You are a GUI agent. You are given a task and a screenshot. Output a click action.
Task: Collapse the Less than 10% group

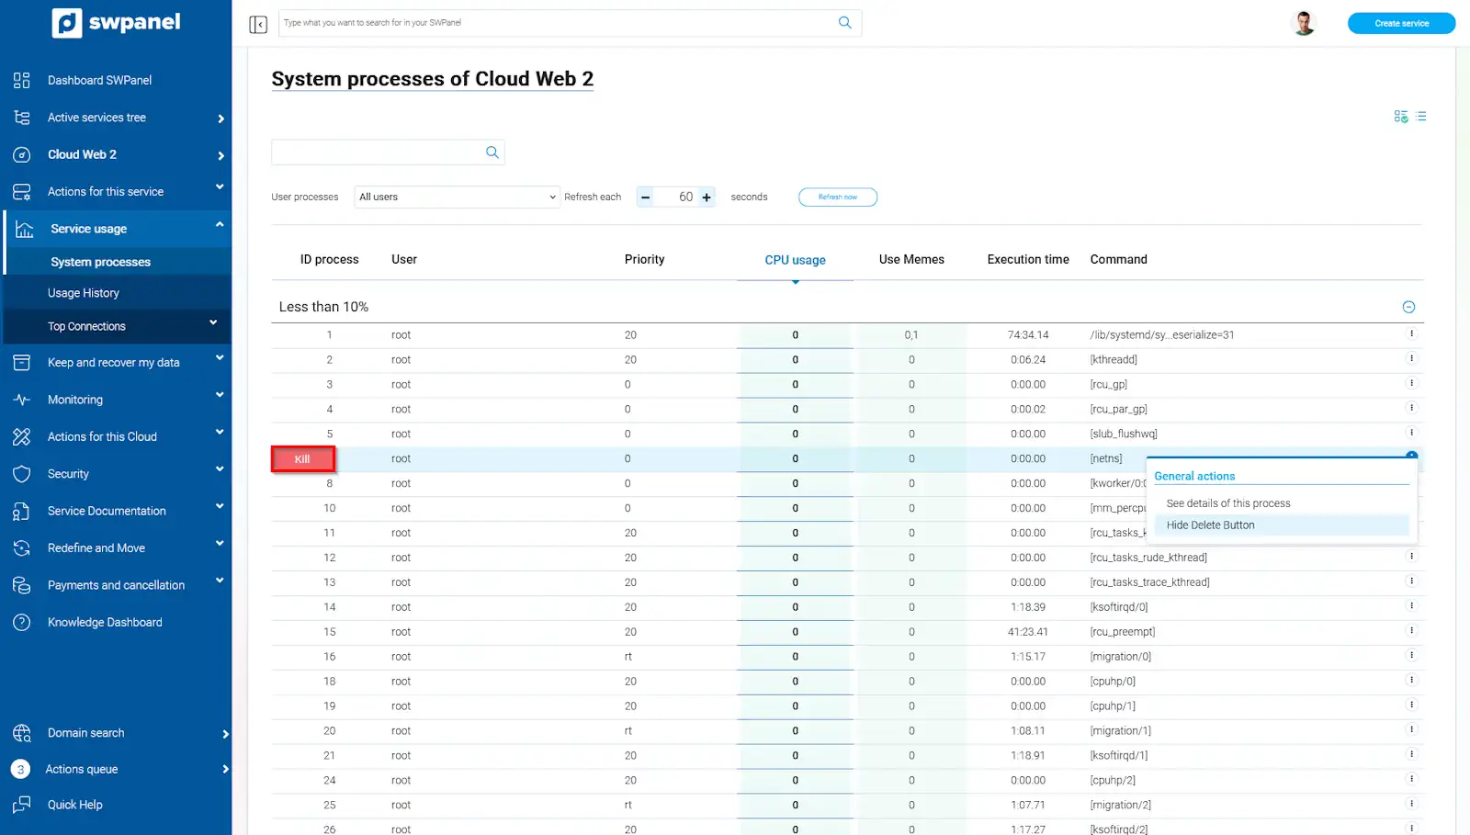(x=1408, y=307)
